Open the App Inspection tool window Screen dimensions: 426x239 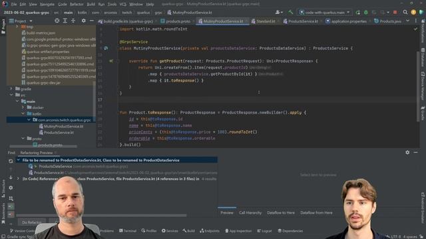coord(238,231)
